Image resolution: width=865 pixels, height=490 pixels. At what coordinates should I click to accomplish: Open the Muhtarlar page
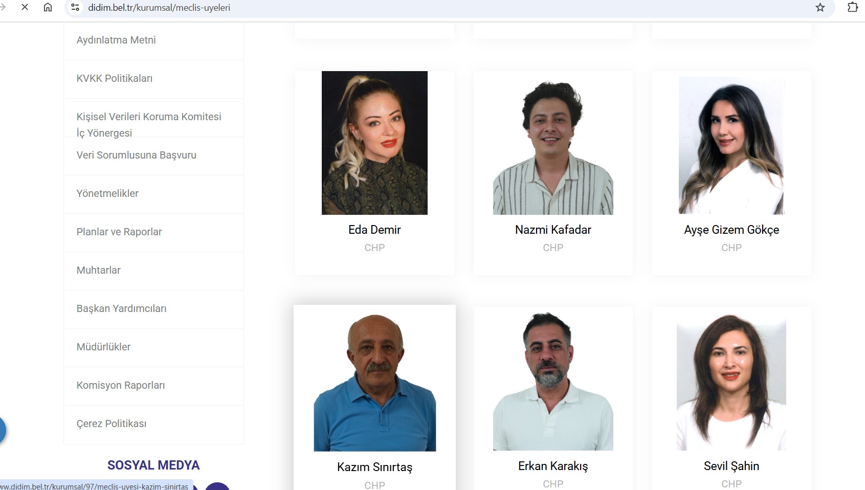pos(99,270)
